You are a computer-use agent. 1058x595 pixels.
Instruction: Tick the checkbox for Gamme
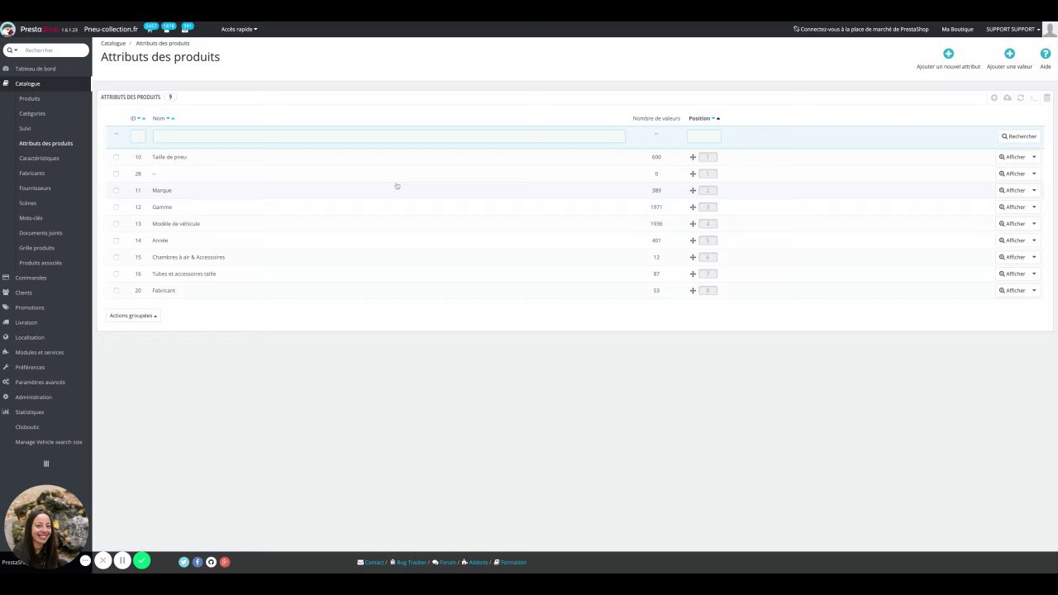coord(116,207)
